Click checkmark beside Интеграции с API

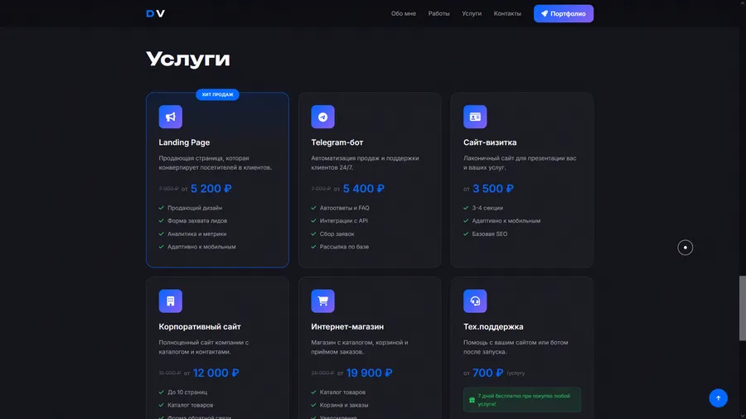(313, 221)
